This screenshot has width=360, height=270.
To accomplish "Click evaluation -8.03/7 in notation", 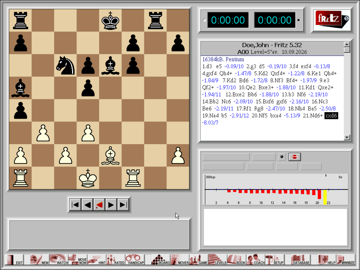I will (210, 123).
